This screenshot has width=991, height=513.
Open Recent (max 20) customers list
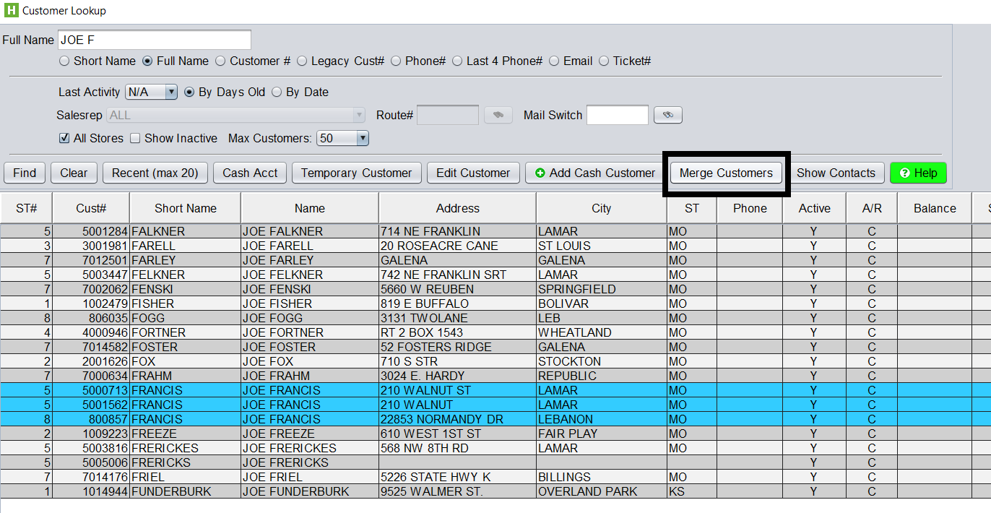pos(155,173)
